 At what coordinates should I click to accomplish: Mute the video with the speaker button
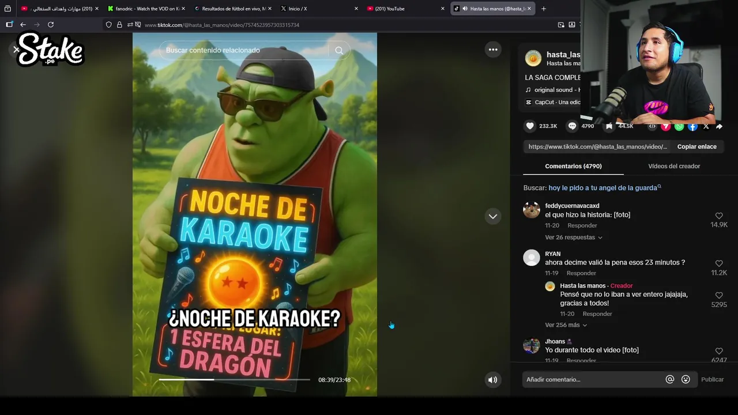492,379
